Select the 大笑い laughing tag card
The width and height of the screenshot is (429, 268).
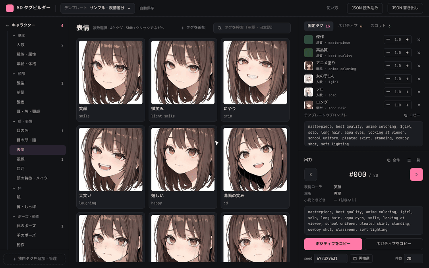pyautogui.click(x=110, y=167)
